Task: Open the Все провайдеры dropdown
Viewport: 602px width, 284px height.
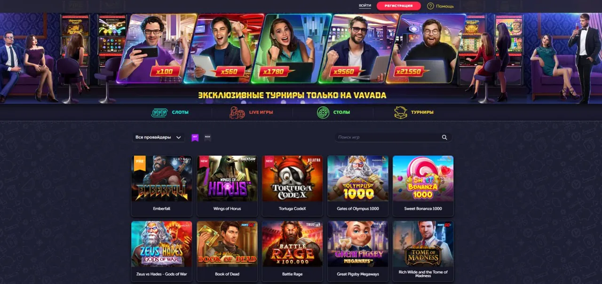Action: [x=158, y=137]
